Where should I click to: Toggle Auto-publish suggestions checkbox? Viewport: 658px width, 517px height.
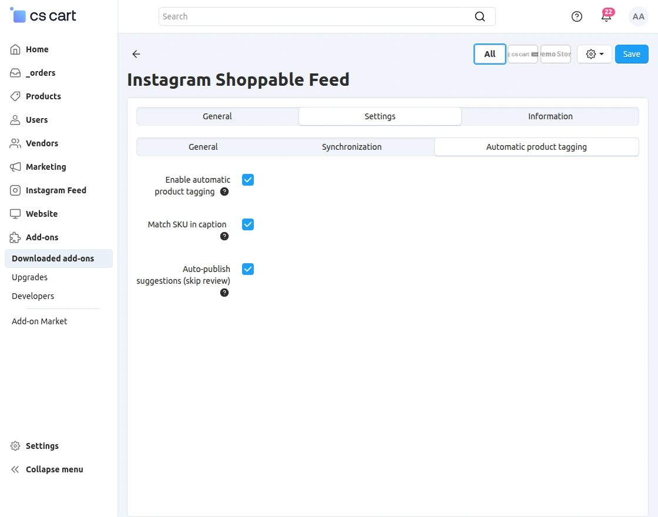[x=247, y=269]
